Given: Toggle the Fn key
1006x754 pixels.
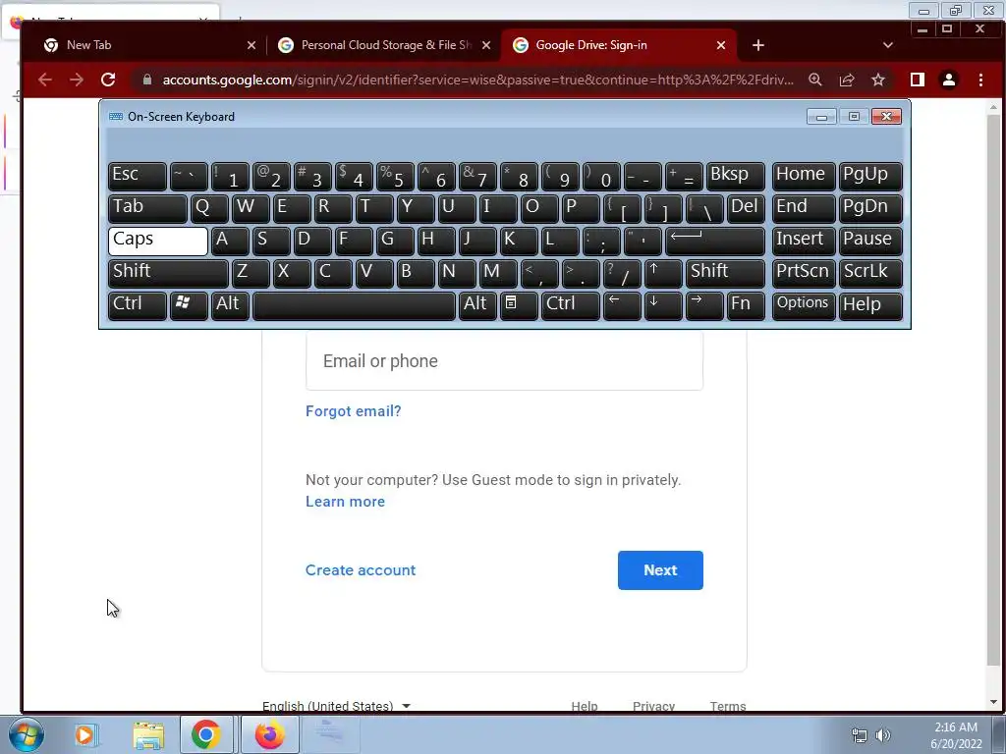Looking at the screenshot, I should [x=747, y=306].
